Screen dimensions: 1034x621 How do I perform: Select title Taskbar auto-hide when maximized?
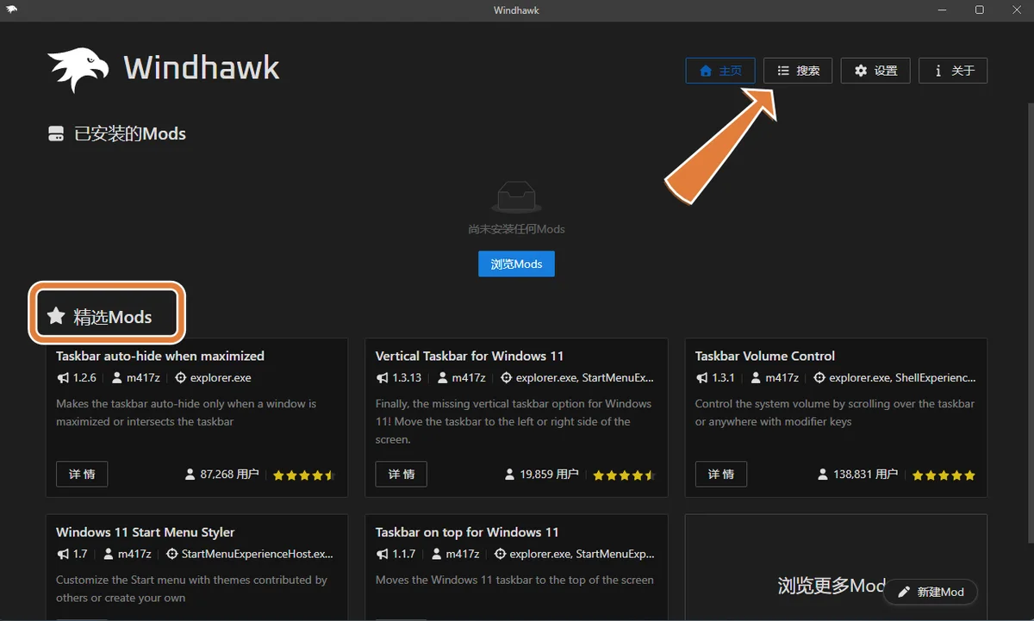click(160, 356)
